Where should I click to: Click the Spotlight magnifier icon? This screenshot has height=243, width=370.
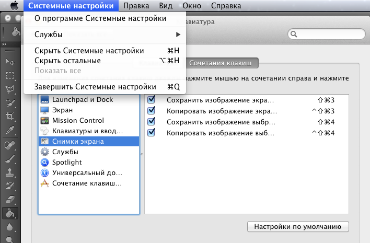click(44, 163)
